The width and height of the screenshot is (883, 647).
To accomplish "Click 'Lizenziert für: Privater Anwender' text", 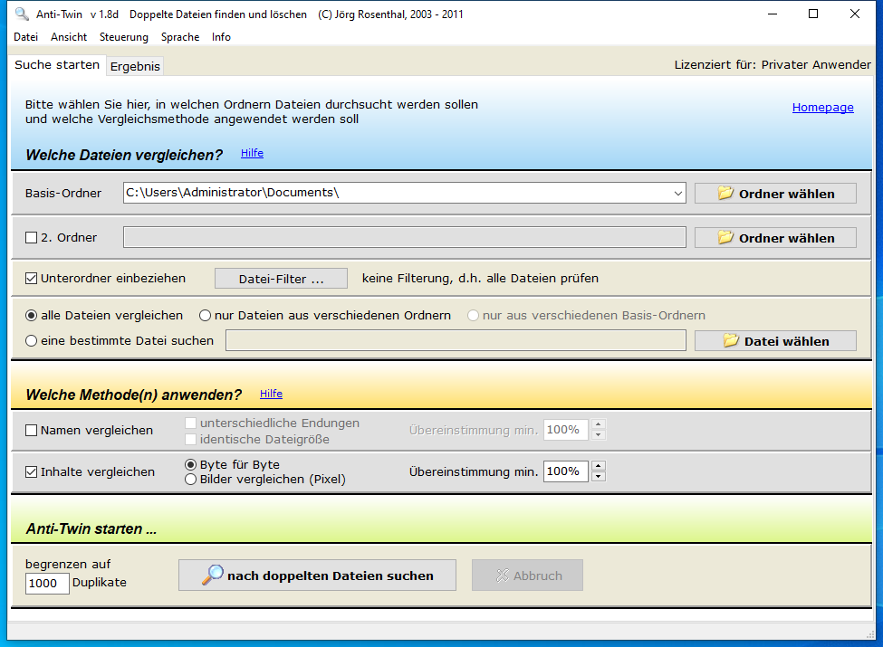I will pos(773,65).
